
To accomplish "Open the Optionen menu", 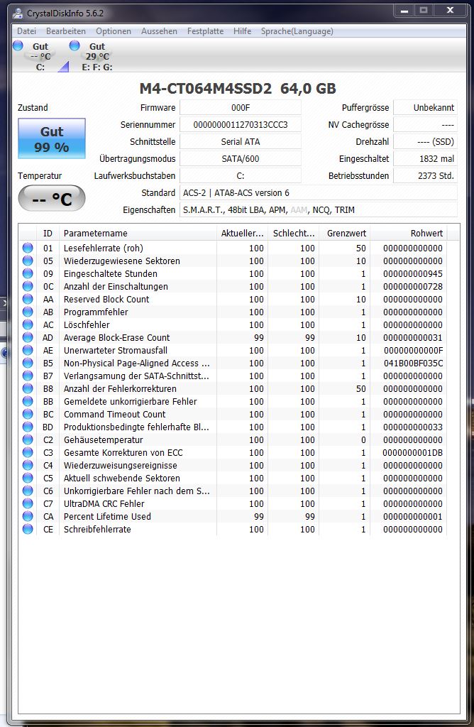I will pyautogui.click(x=114, y=31).
